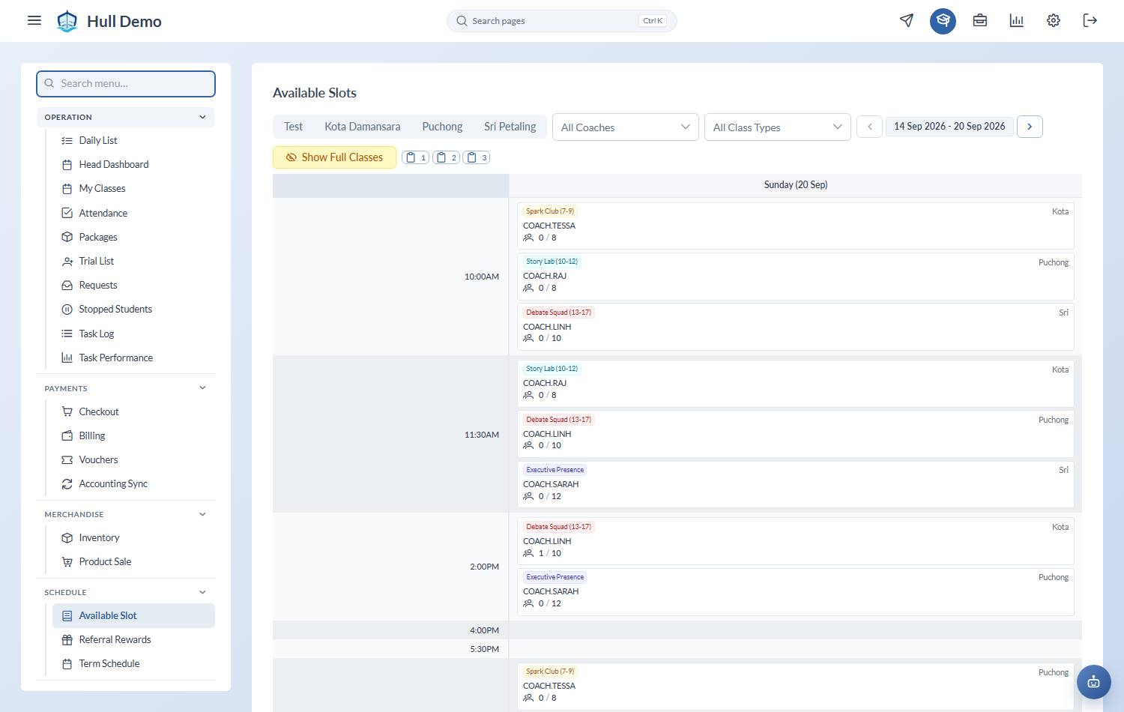Go to Attendance page
Screen dimensions: 1124x712
[x=133, y=213]
